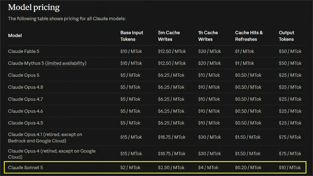Click Claude Opus 4.5 1h cache write price

(x=209, y=123)
